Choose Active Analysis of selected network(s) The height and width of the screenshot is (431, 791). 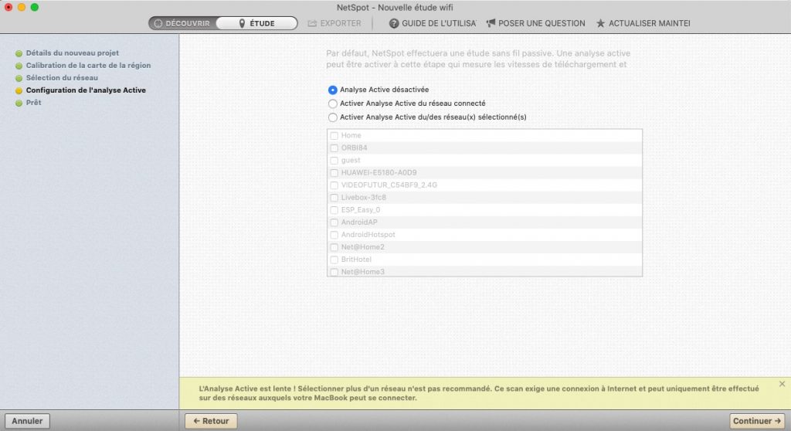click(x=333, y=117)
